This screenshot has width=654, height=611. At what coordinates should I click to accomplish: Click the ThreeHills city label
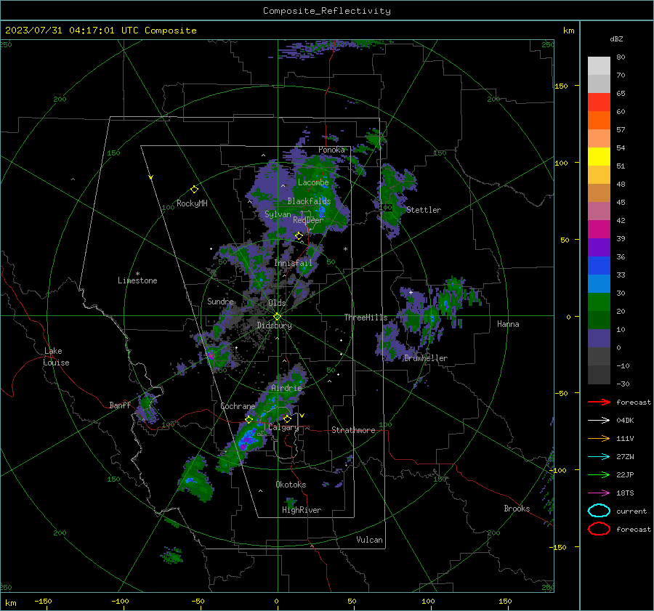366,317
